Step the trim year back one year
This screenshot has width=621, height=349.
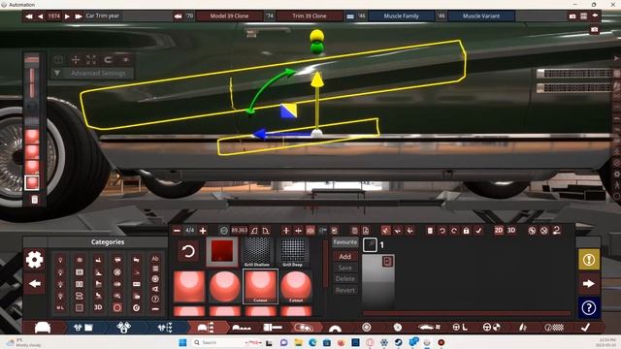tap(41, 16)
